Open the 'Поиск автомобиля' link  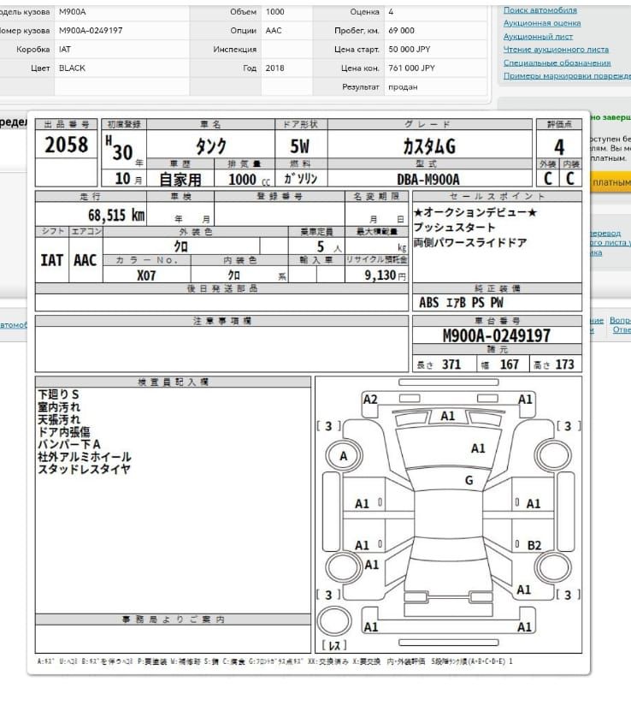click(x=540, y=10)
